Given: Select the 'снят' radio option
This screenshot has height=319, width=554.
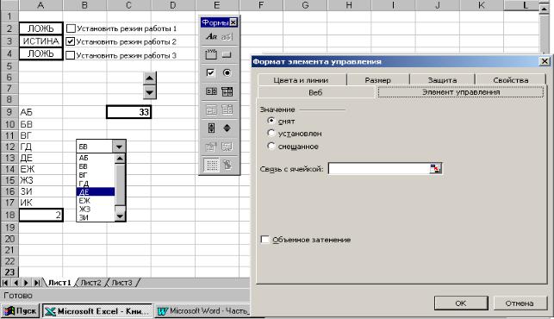Looking at the screenshot, I should pos(271,121).
